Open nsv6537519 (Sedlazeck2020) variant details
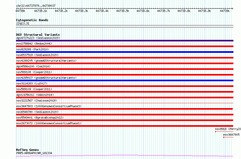The height and width of the screenshot is (159, 241). click(37, 55)
